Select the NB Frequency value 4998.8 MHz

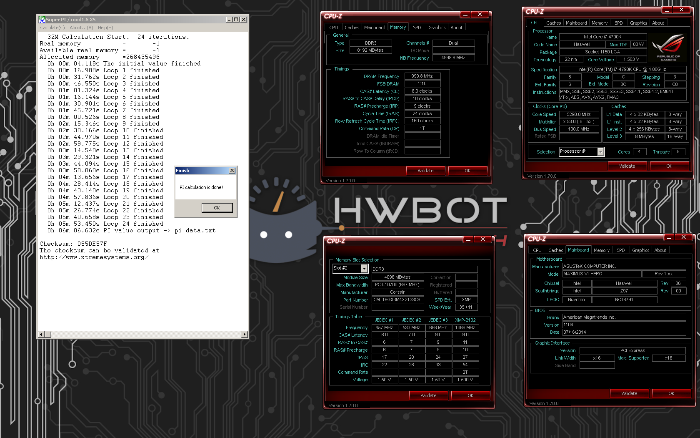453,58
